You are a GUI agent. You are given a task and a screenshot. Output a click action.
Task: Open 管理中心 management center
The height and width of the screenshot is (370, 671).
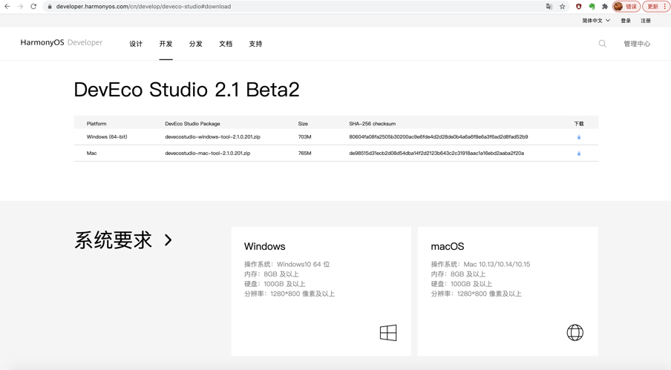click(637, 44)
